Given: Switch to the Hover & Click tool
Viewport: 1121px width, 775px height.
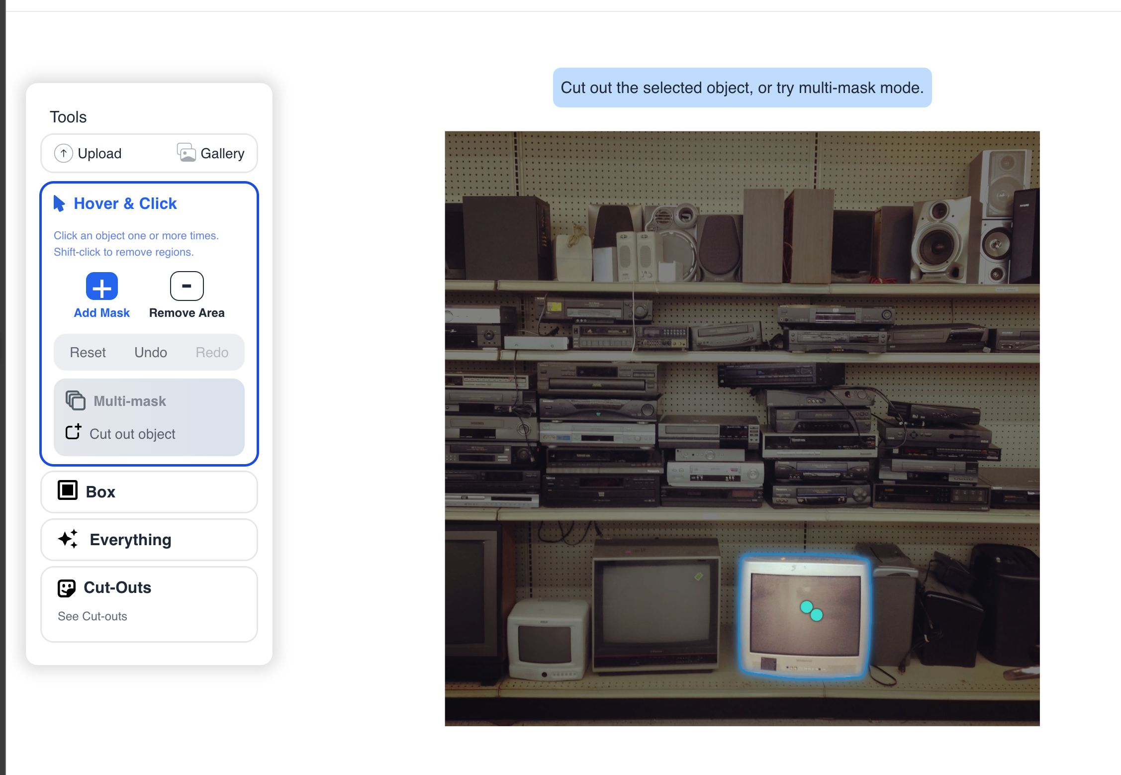Looking at the screenshot, I should (x=125, y=203).
